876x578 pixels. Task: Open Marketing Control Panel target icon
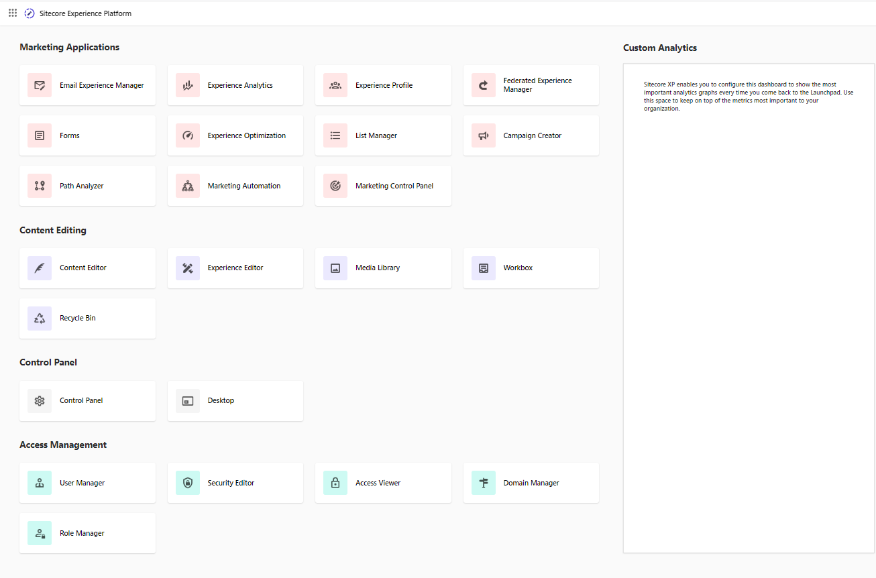(x=335, y=186)
